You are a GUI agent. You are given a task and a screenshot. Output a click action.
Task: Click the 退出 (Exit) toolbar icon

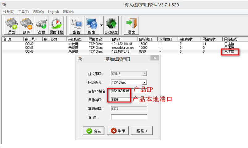click(x=132, y=25)
